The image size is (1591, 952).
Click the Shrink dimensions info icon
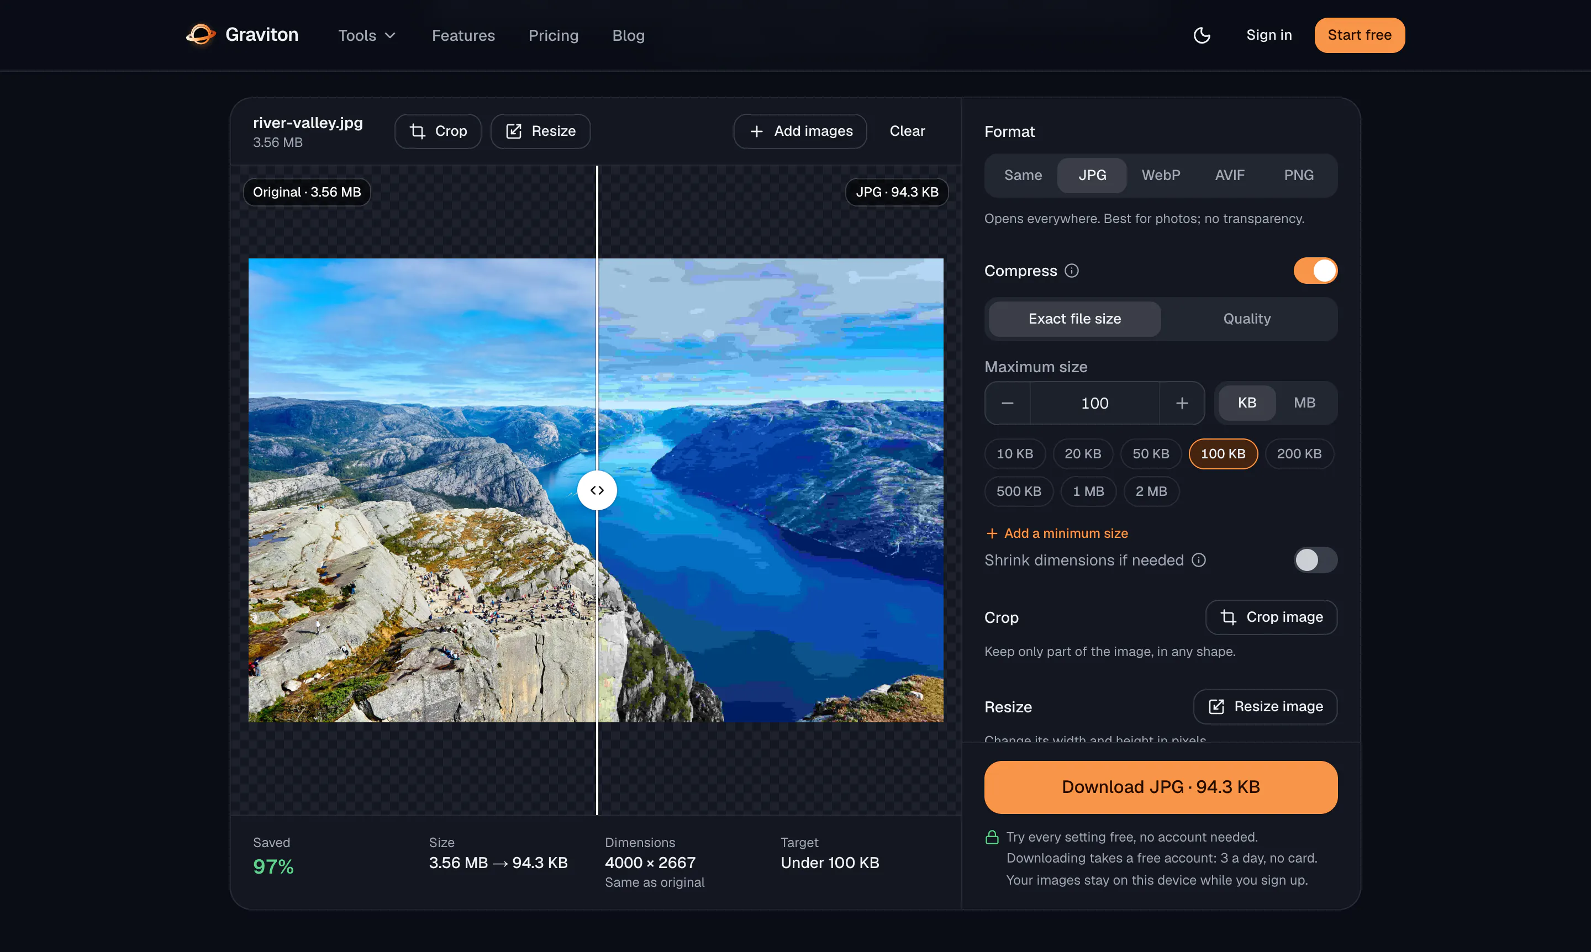tap(1198, 560)
